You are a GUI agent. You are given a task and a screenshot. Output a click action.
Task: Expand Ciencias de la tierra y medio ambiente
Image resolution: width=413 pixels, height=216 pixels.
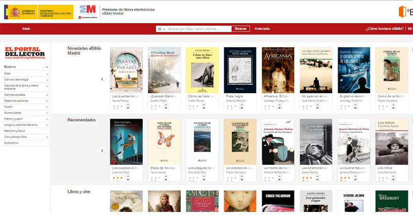pyautogui.click(x=48, y=86)
